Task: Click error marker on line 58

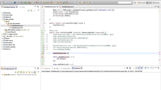Action: click(42, 57)
